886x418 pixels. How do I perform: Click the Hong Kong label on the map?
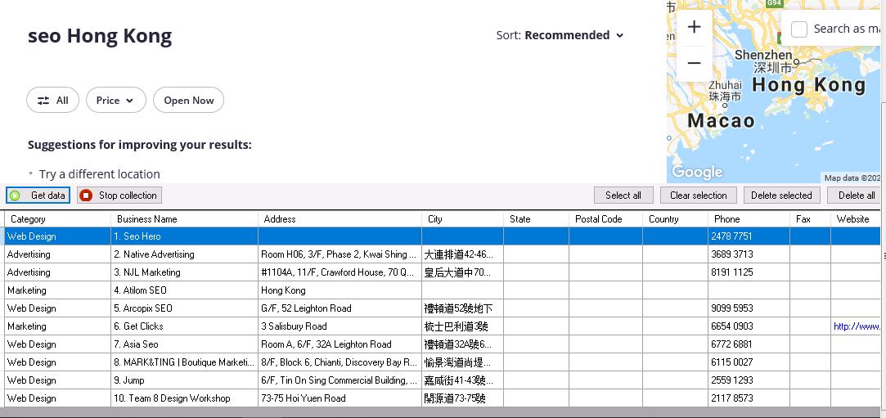(x=808, y=85)
